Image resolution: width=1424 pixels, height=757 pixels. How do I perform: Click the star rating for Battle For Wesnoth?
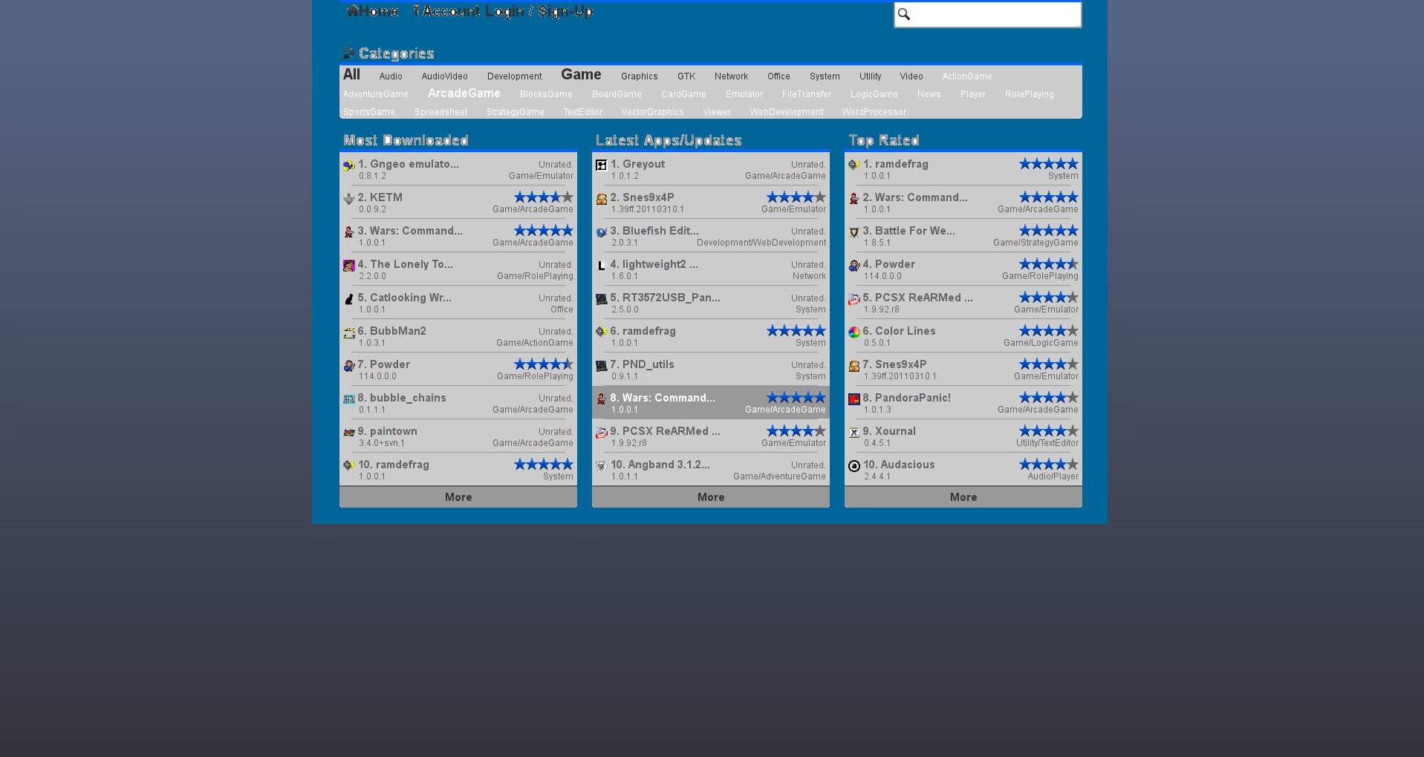[1048, 231]
